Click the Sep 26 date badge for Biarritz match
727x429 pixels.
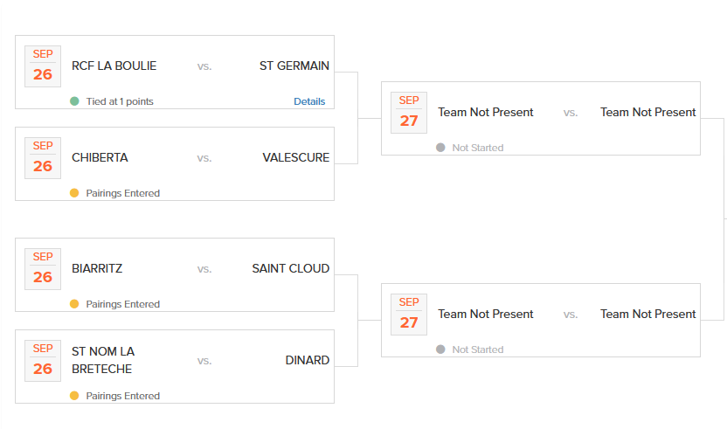43,268
